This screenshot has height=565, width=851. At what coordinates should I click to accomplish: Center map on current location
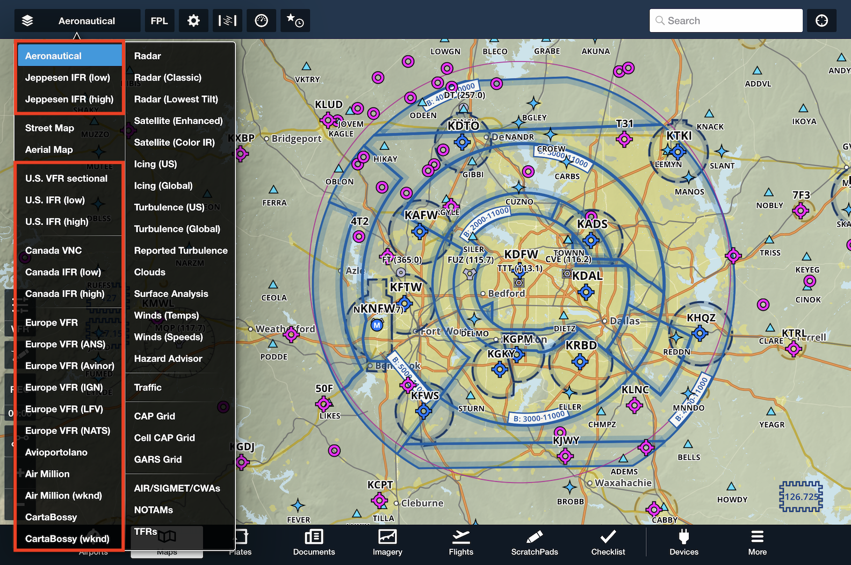(821, 21)
